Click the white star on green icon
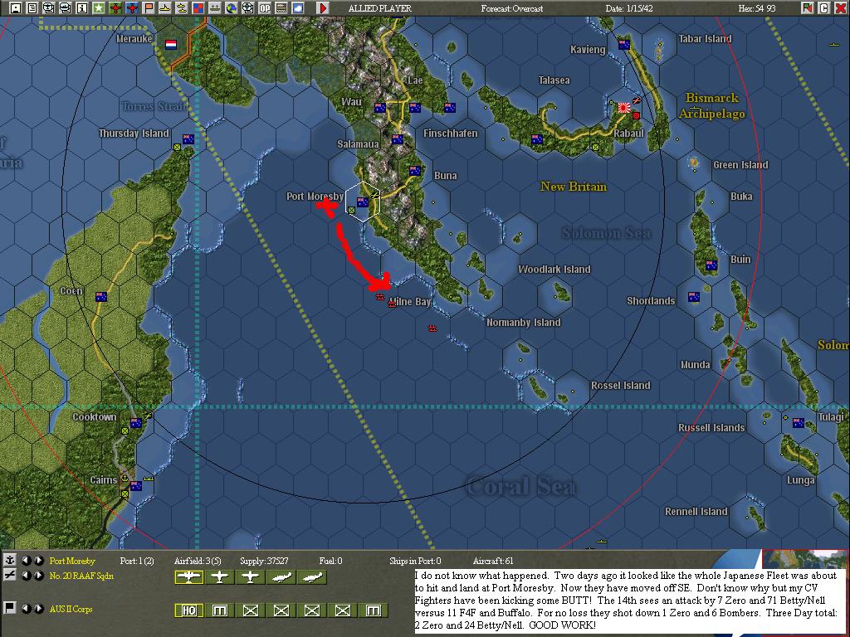 point(98,8)
